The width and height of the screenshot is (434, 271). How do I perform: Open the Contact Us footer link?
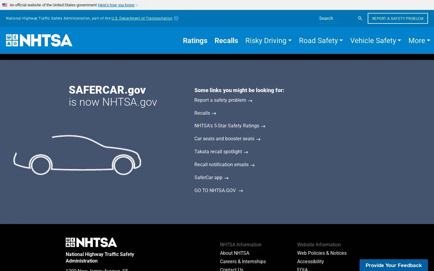[x=231, y=269]
